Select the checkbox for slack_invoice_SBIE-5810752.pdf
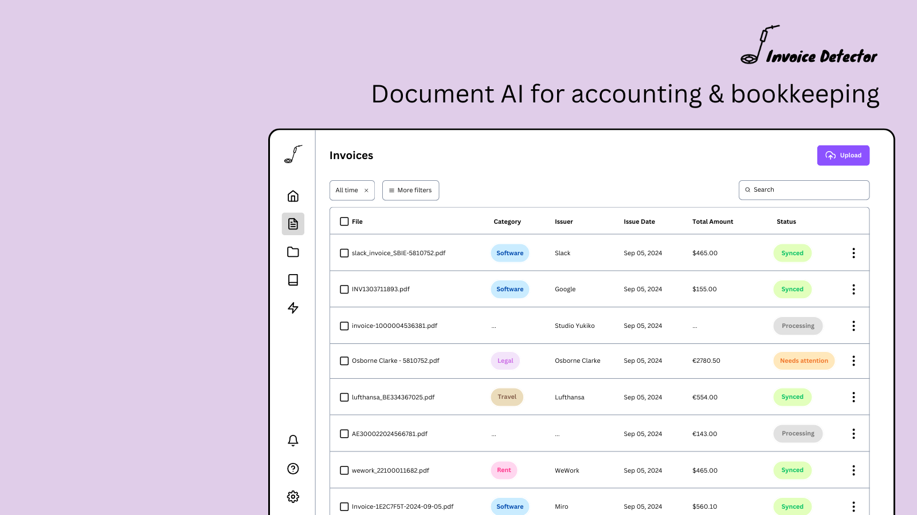The height and width of the screenshot is (515, 917). [344, 253]
